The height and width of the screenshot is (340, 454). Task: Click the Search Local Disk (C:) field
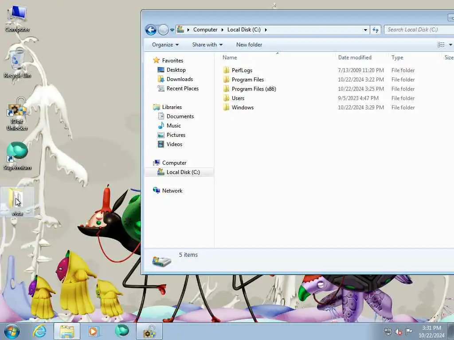coord(419,30)
